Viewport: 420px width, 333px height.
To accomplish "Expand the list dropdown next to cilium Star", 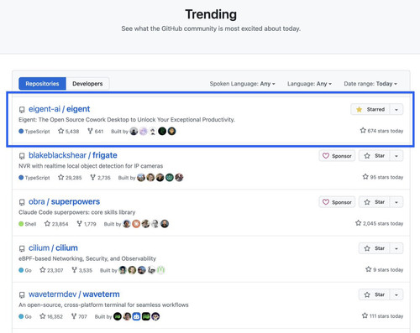I will point(396,248).
